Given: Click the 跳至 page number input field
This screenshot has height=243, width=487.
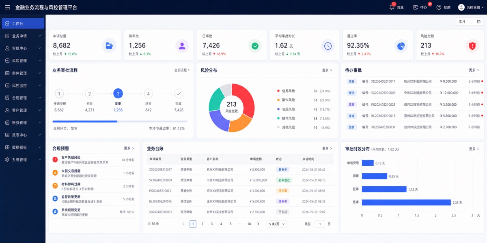Looking at the screenshot, I should point(320,224).
